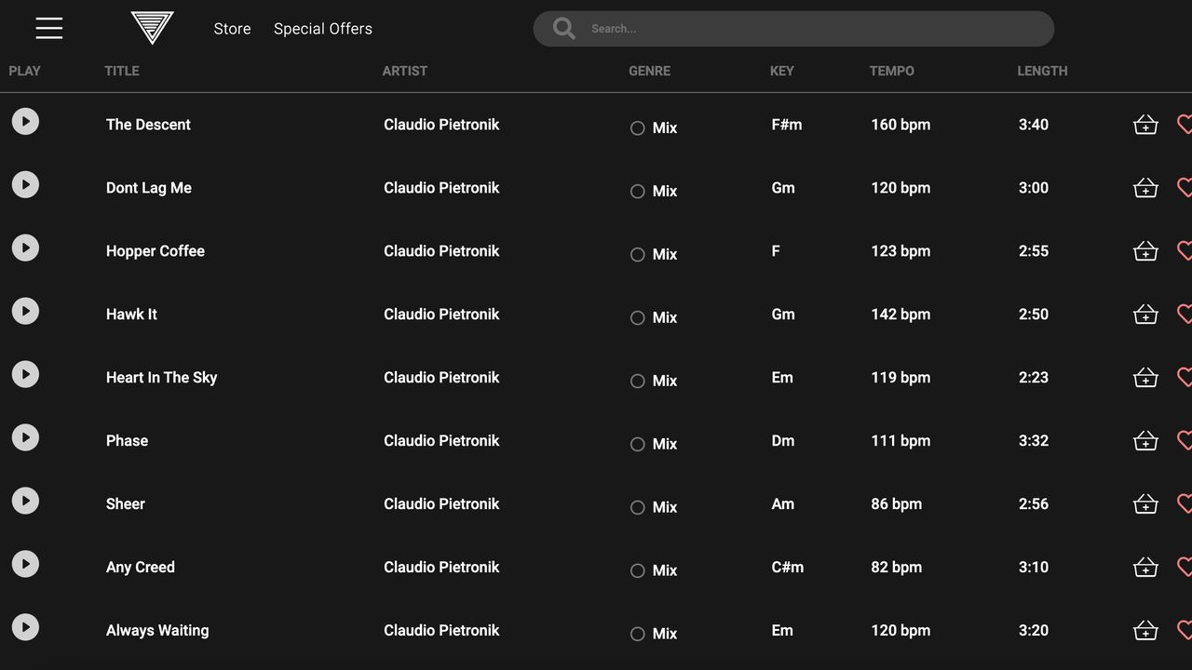Click the search magnifier icon
This screenshot has height=670, width=1192.
tap(563, 29)
